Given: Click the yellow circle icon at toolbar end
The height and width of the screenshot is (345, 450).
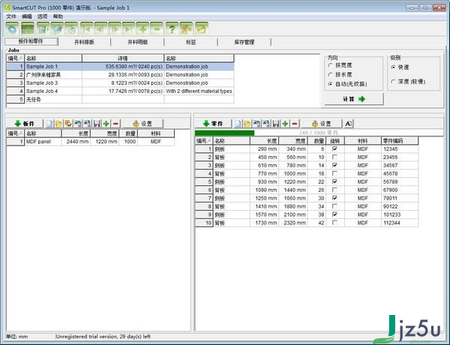Looking at the screenshot, I should 202,28.
